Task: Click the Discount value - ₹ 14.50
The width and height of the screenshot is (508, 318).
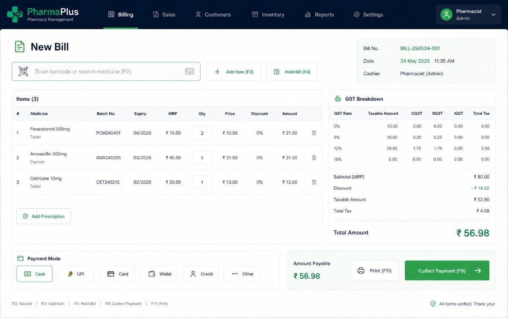Action: pos(480,188)
